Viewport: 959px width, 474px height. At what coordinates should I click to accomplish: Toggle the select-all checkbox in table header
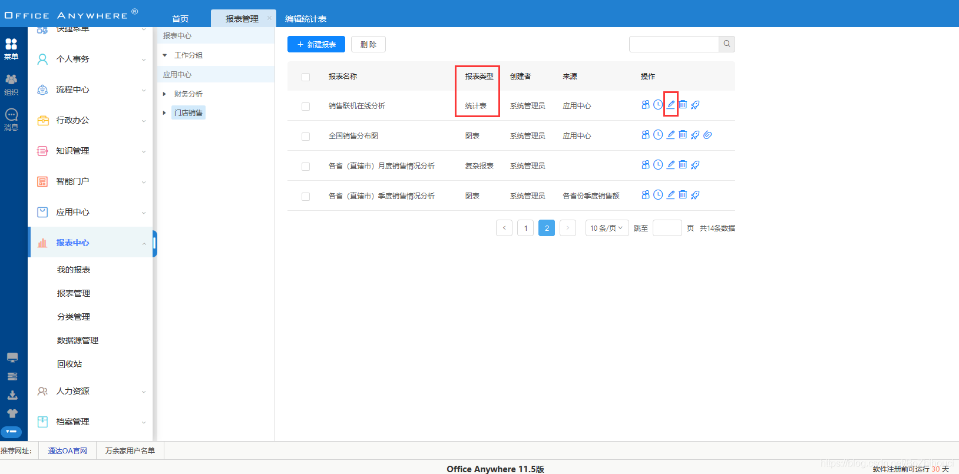(306, 77)
